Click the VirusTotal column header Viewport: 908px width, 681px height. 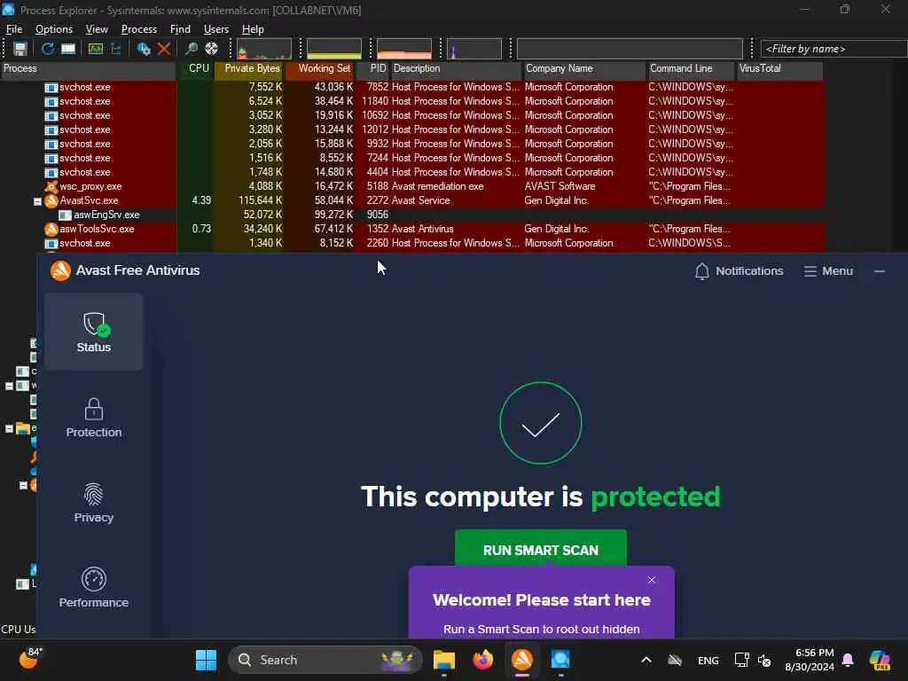tap(779, 68)
